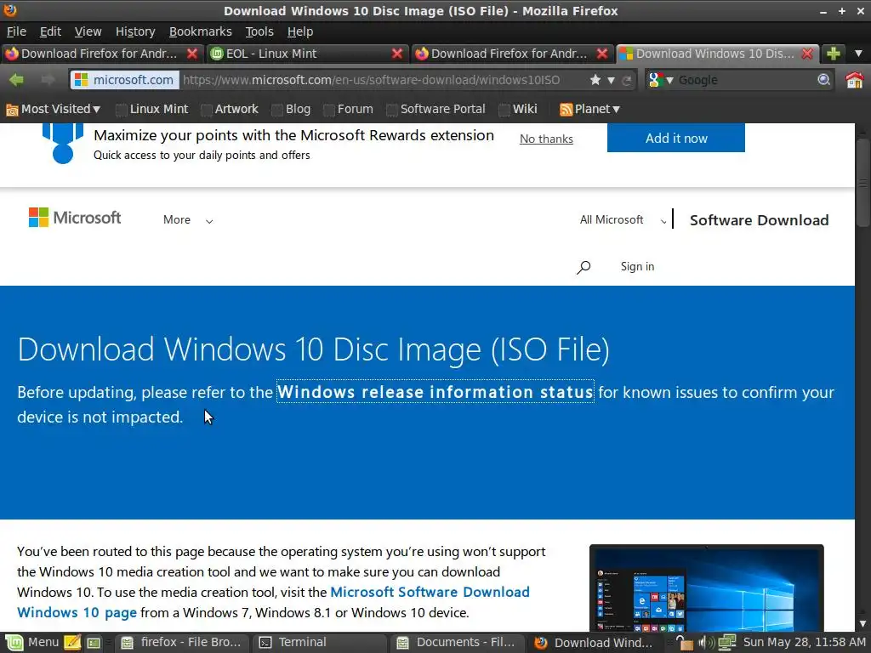Click the Windows 10 laptop image
Screen dimensions: 871x653
pos(707,588)
